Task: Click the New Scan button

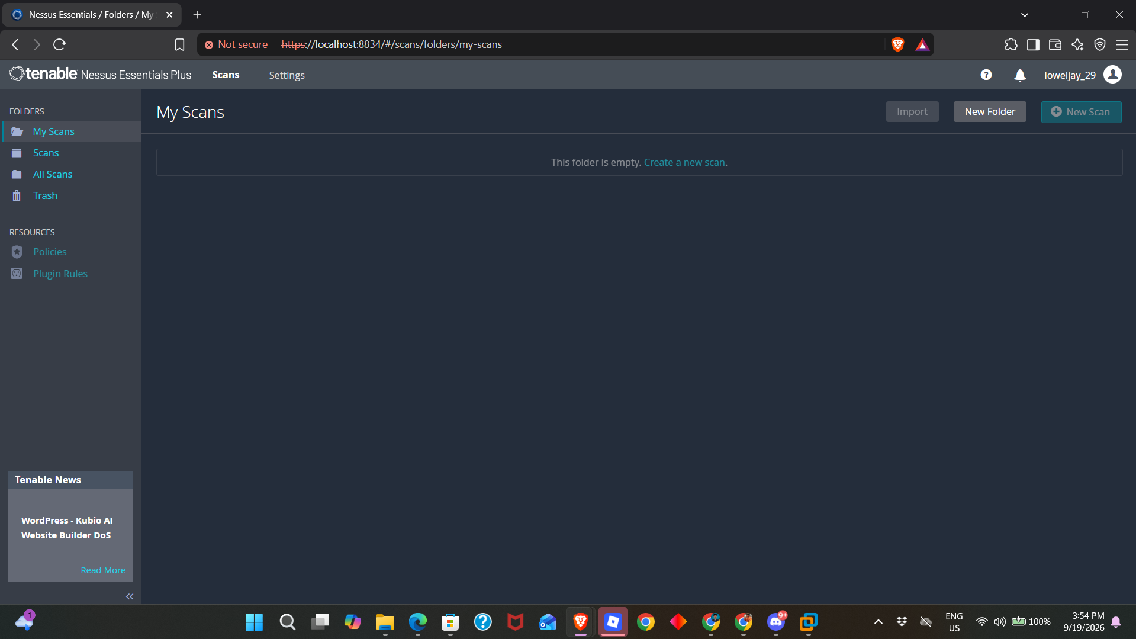Action: pyautogui.click(x=1081, y=112)
